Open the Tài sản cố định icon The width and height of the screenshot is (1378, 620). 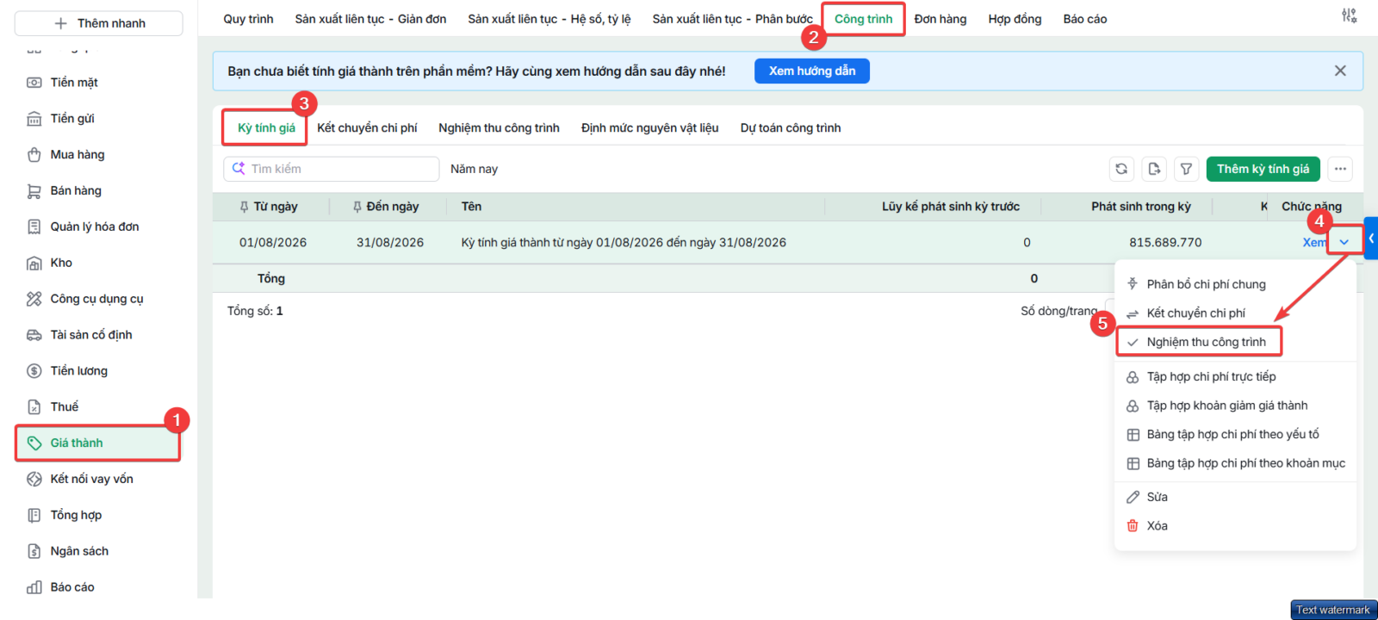(x=34, y=335)
